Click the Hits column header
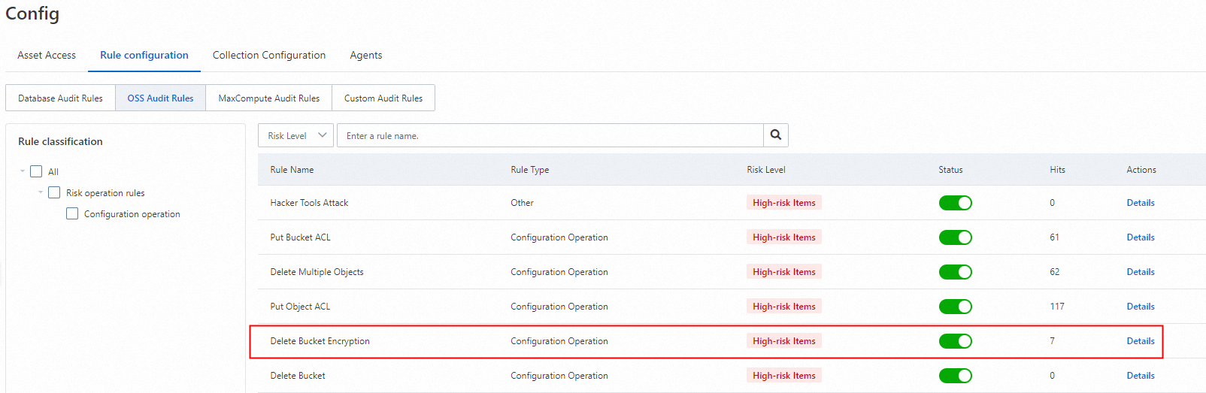Viewport: 1206px width, 393px height. (x=1057, y=170)
